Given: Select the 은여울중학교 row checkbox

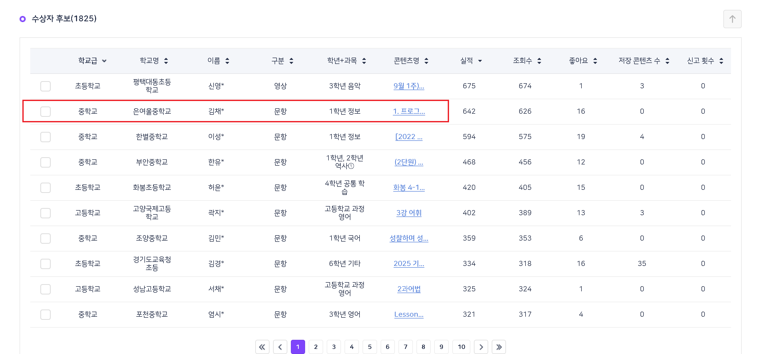Looking at the screenshot, I should pyautogui.click(x=46, y=112).
